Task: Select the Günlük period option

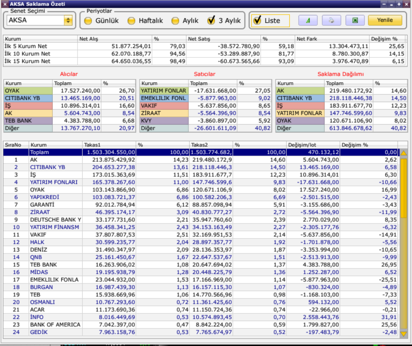Action: pyautogui.click(x=102, y=21)
